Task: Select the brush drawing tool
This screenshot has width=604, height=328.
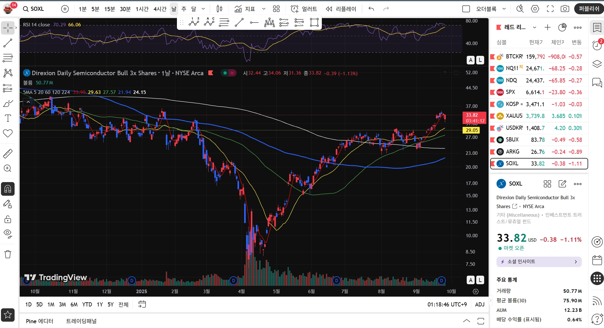Action: [8, 103]
